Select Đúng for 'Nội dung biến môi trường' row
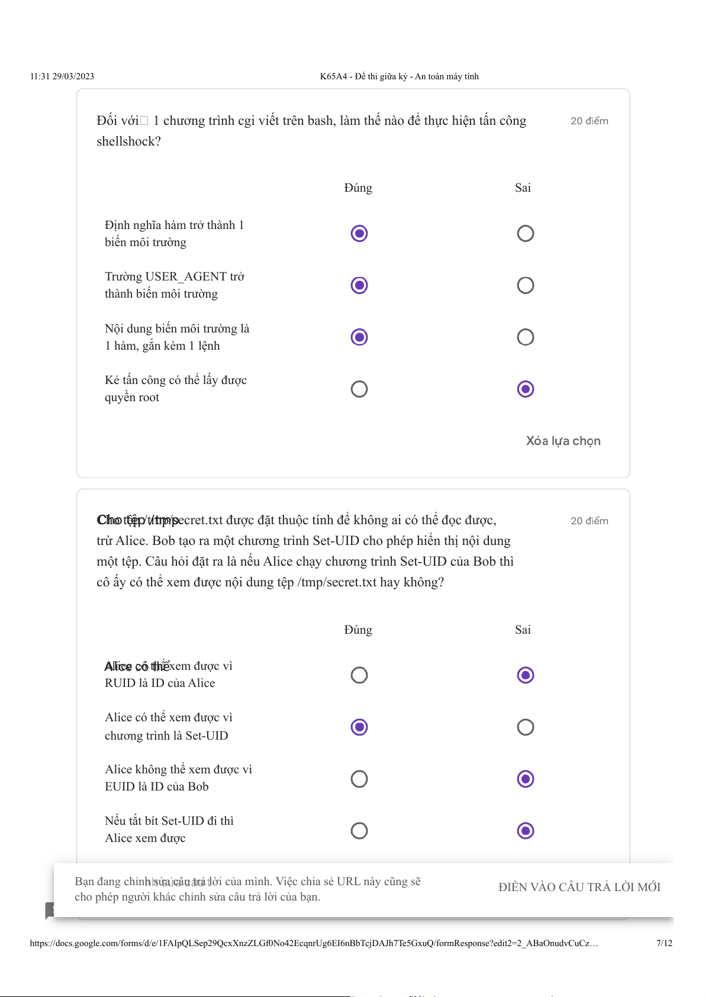 pos(359,337)
